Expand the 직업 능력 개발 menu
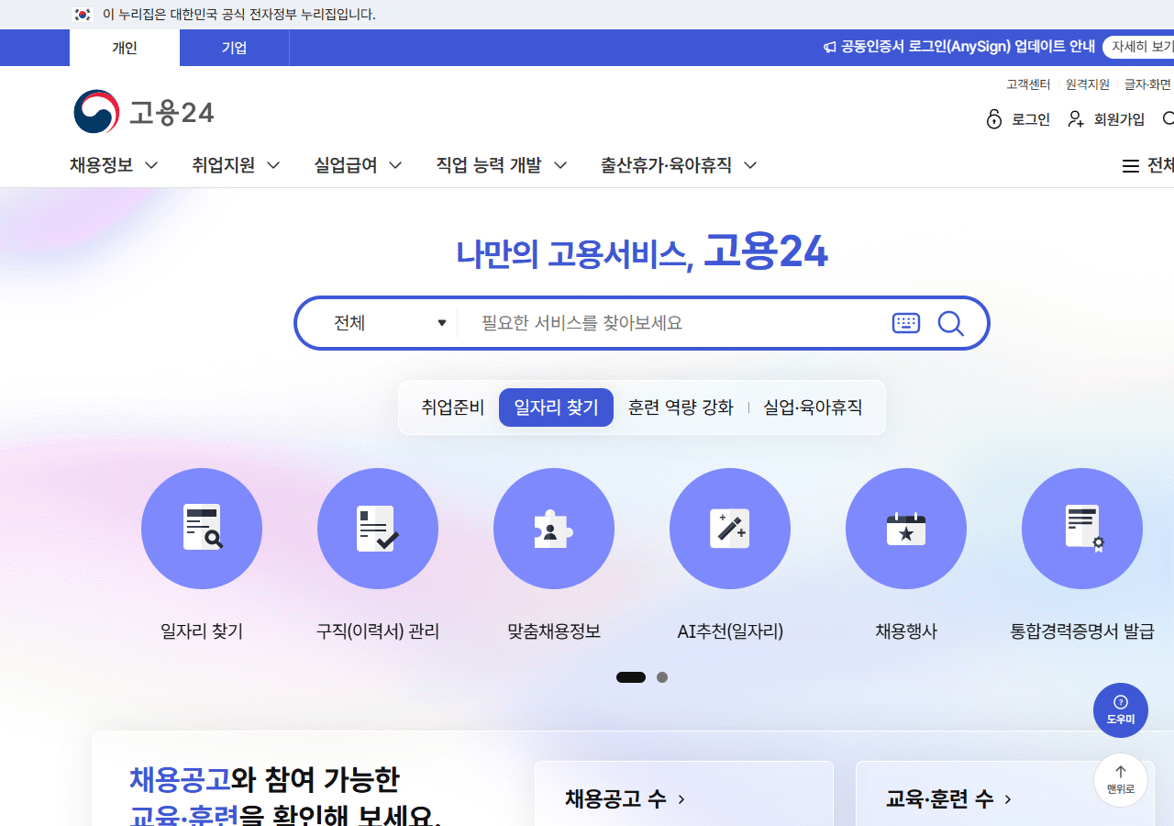This screenshot has height=826, width=1174. click(502, 165)
